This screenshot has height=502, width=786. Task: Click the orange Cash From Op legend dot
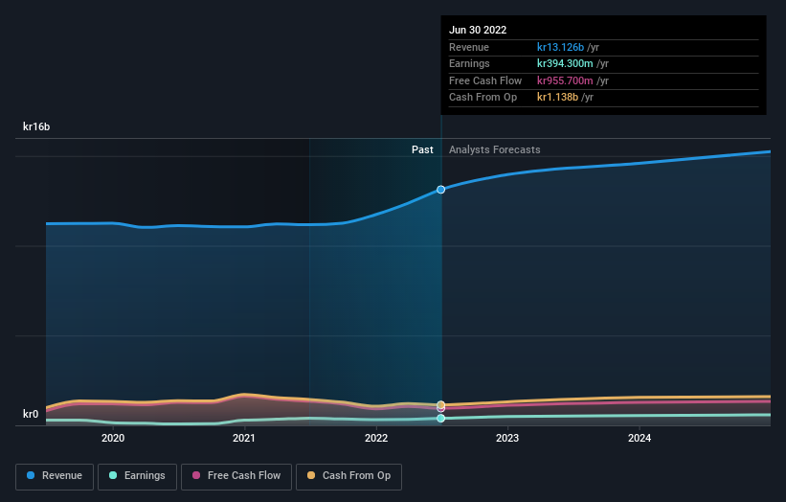311,475
